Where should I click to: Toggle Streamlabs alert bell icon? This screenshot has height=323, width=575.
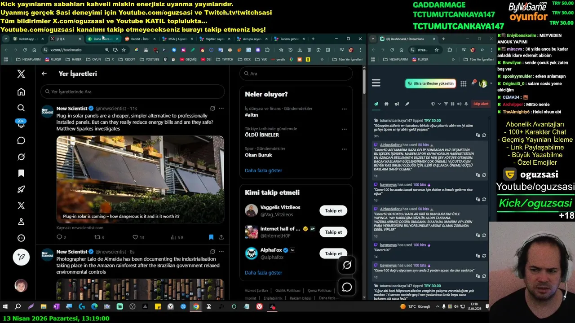tap(466, 104)
